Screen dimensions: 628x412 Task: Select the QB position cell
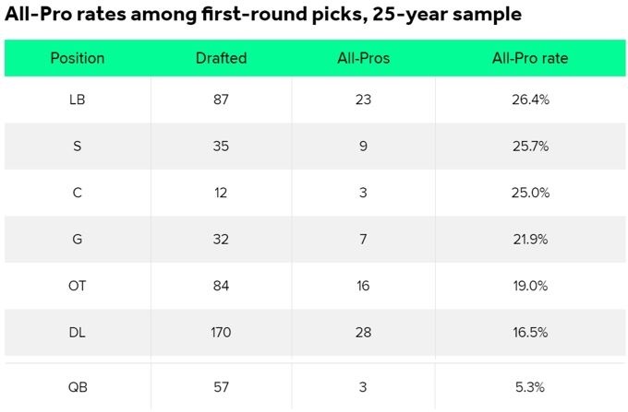[x=78, y=387]
